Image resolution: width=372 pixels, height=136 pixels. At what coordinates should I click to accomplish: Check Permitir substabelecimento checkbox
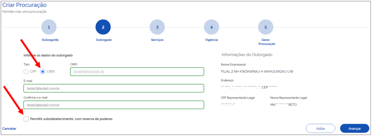[26, 119]
